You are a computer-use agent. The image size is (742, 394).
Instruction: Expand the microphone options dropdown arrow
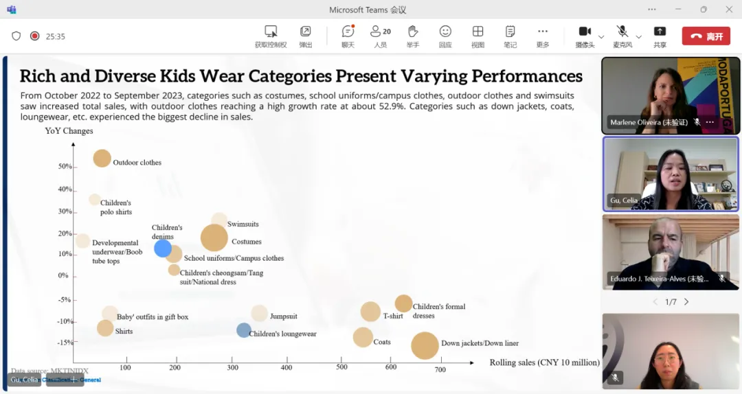click(x=638, y=36)
